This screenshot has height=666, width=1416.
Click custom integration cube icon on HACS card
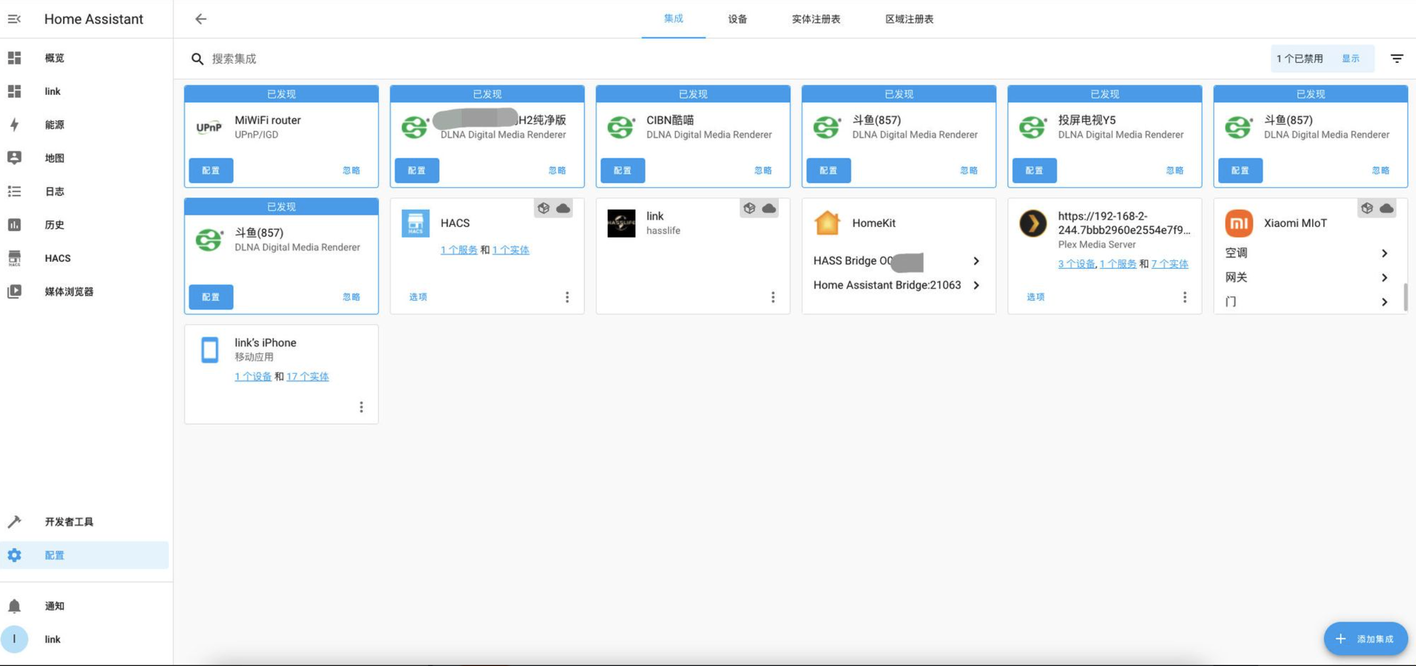click(544, 208)
